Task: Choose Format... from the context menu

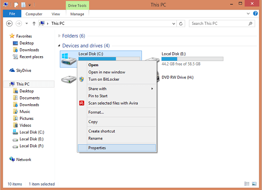Action: pos(117,112)
